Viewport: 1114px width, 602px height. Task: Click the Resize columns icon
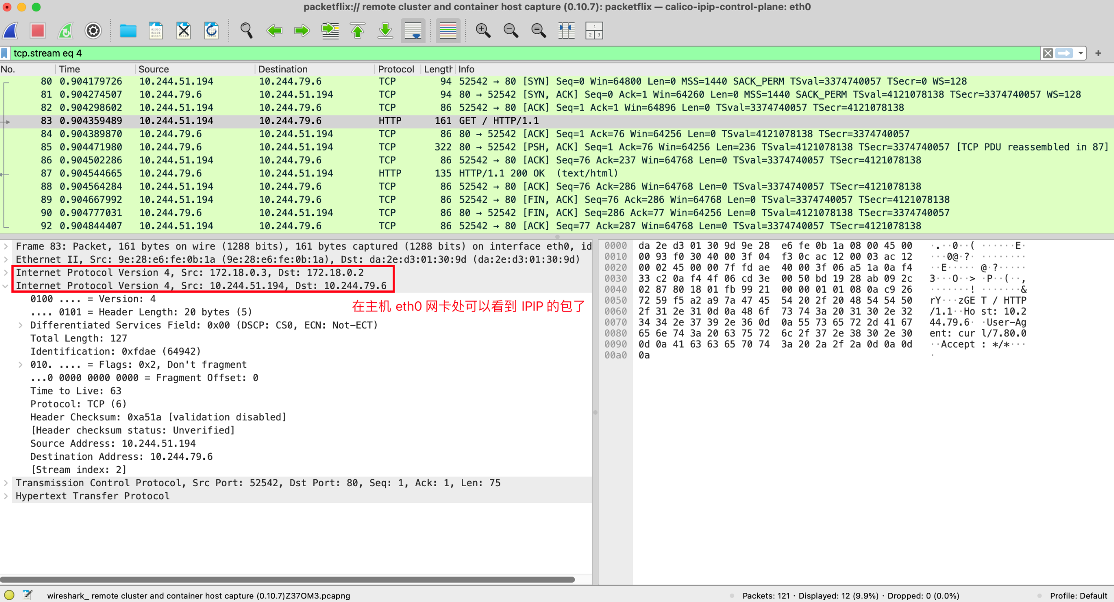(566, 31)
